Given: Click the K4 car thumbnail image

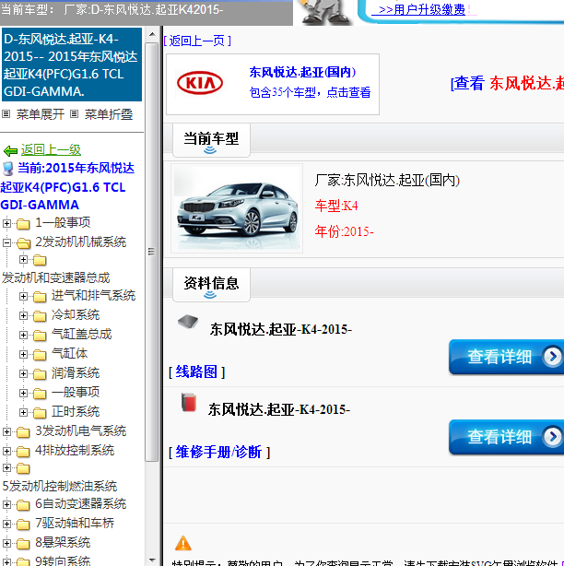Looking at the screenshot, I should pos(237,208).
